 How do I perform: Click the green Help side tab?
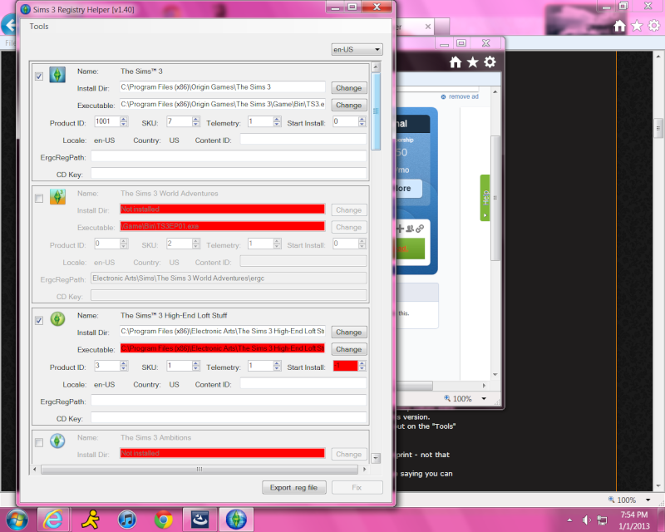(x=485, y=198)
